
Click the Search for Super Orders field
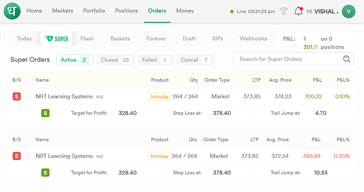point(293,59)
